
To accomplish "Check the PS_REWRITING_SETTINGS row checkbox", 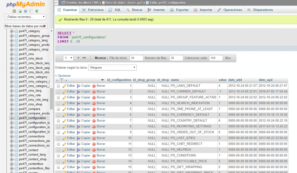I will pos(59,127).
